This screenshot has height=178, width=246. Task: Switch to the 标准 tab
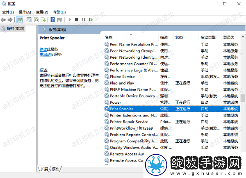(x=55, y=169)
